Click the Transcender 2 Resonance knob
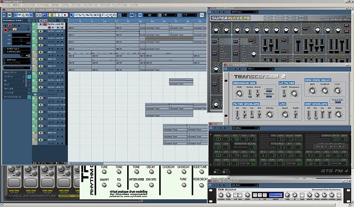The height and width of the screenshot is (207, 354). (x=294, y=93)
